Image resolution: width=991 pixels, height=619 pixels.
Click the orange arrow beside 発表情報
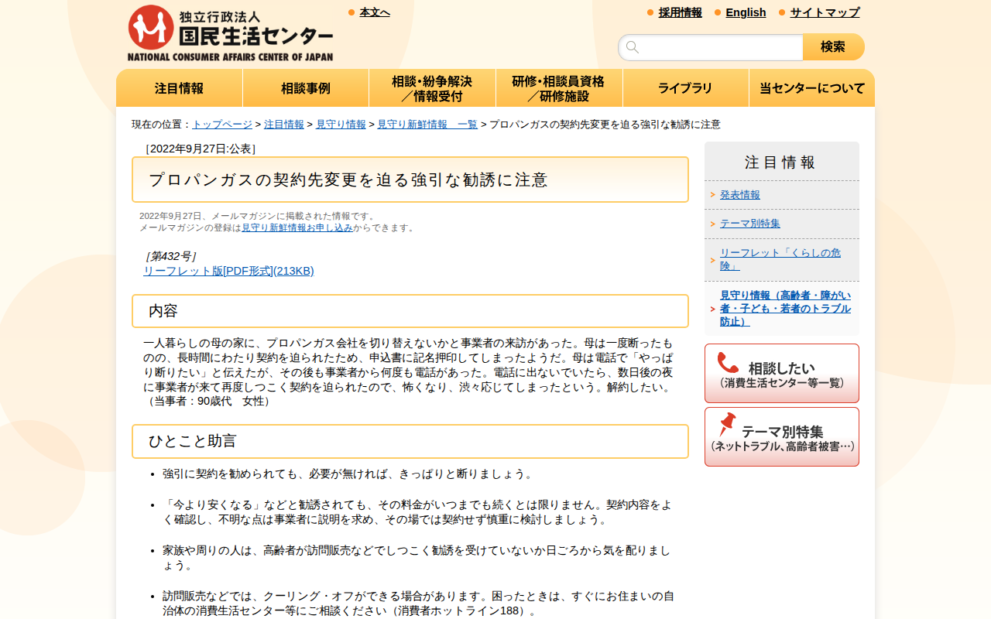[x=712, y=195]
